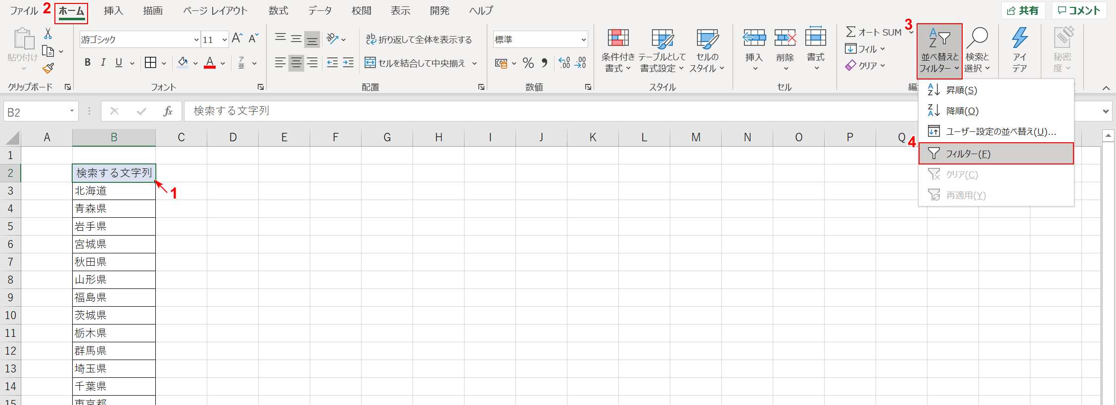The height and width of the screenshot is (405, 1116).
Task: Open the font name 游ゴシック dropdown
Action: [196, 40]
